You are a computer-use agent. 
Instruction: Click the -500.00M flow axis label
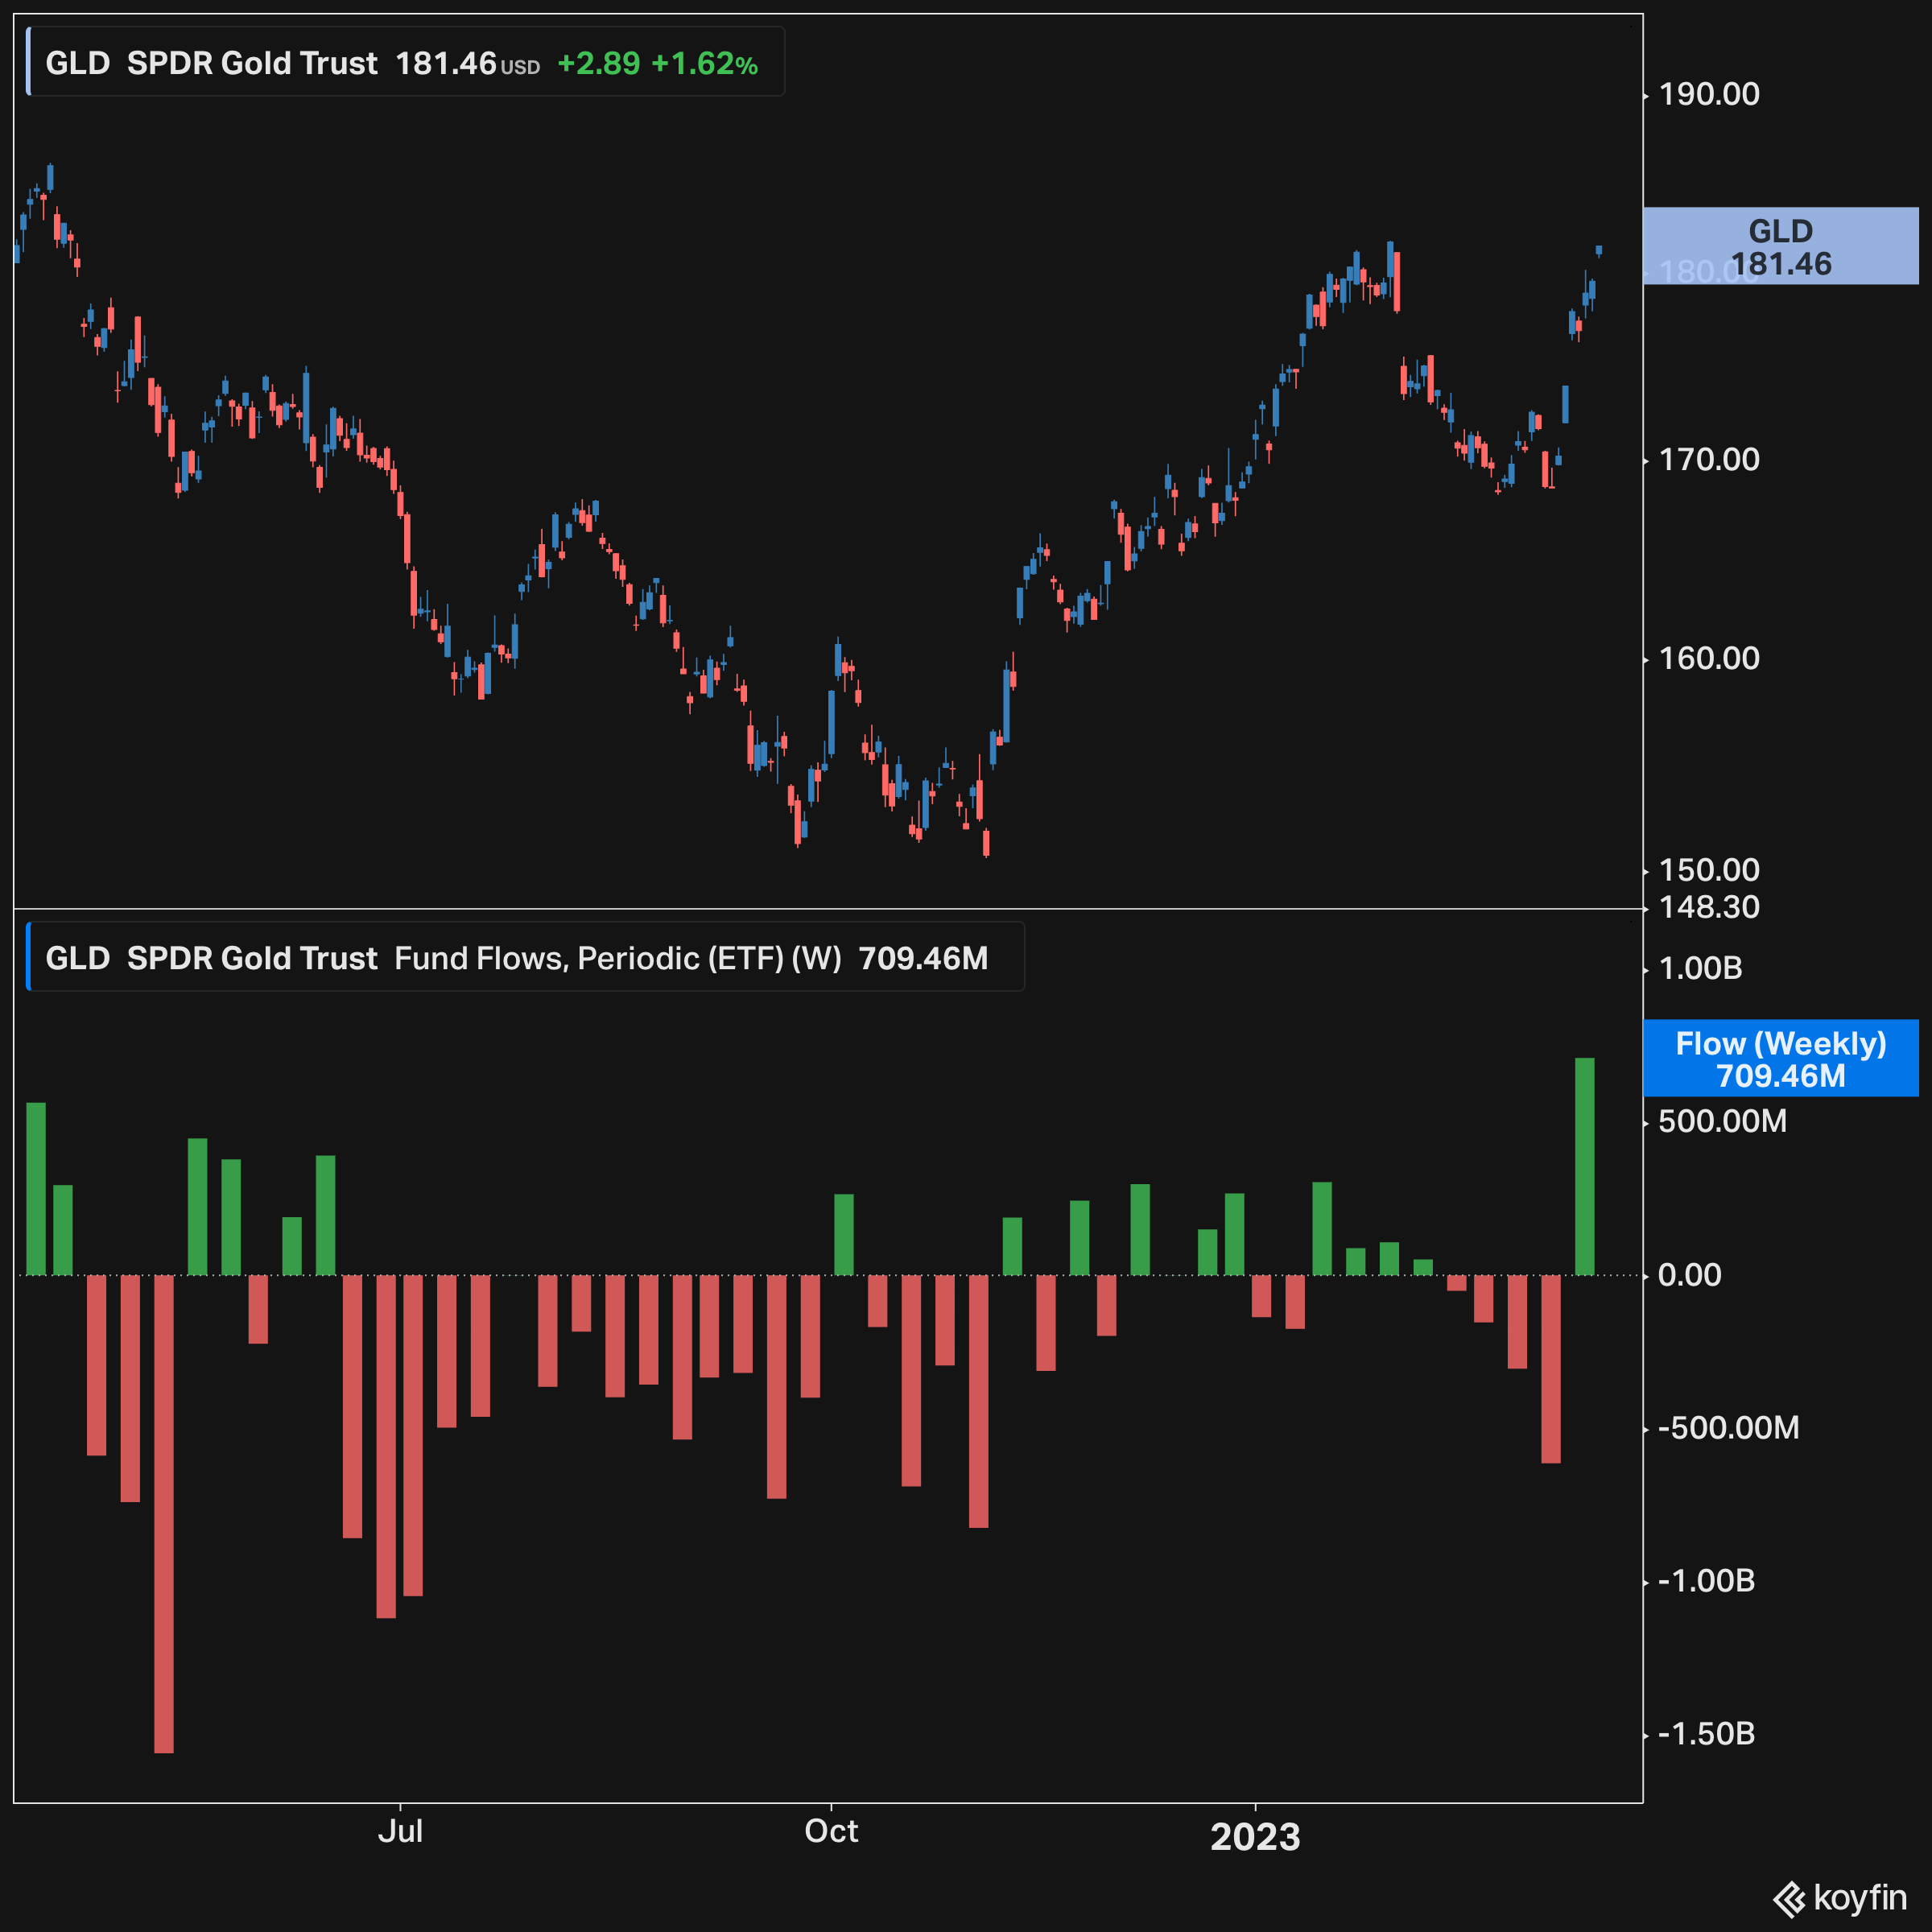click(x=1728, y=1427)
